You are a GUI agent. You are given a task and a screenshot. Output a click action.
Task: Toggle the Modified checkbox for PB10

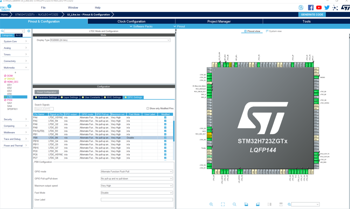pyautogui.click(x=165, y=141)
